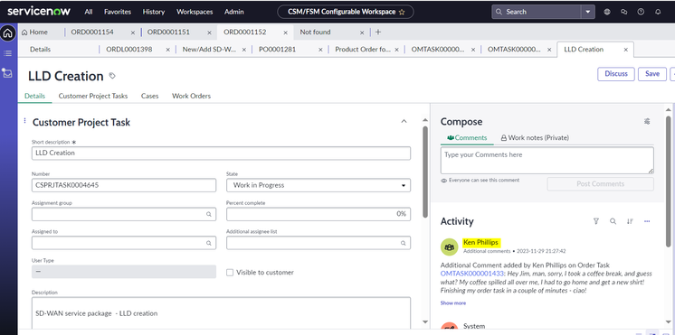Screen dimensions: 675x335
Task: Close the ORD0001152 tab
Action: coord(285,33)
